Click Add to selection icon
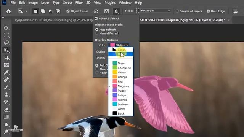The height and width of the screenshot is (137, 244). click(x=43, y=11)
